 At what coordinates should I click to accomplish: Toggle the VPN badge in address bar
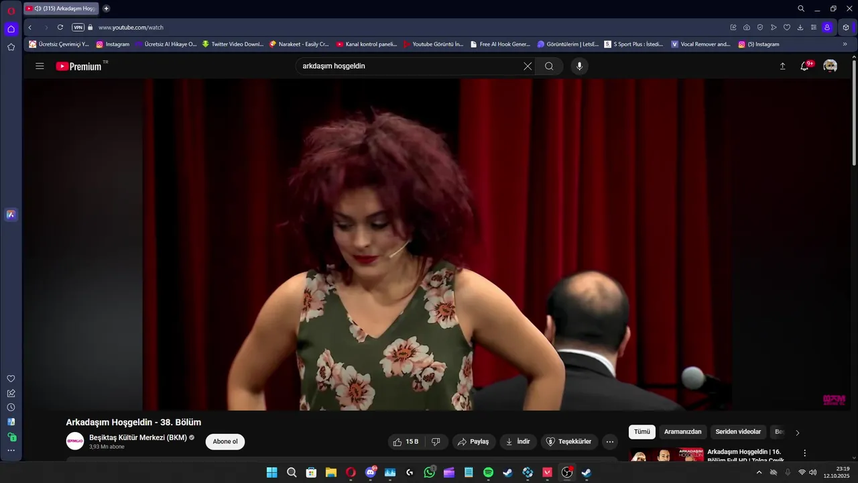(78, 28)
